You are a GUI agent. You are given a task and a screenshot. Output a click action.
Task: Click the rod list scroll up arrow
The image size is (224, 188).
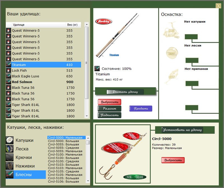coord(87,24)
